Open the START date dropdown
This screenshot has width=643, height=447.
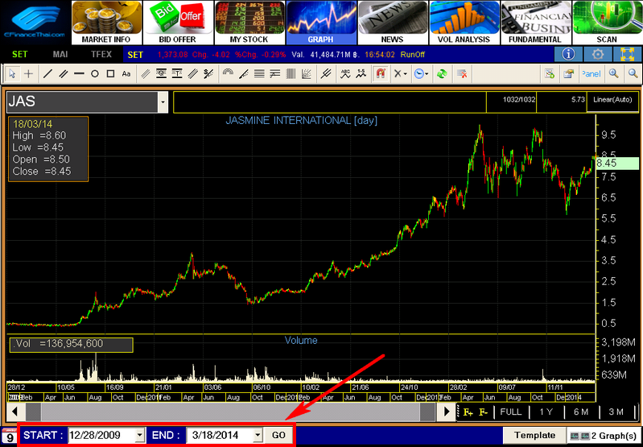pos(140,435)
